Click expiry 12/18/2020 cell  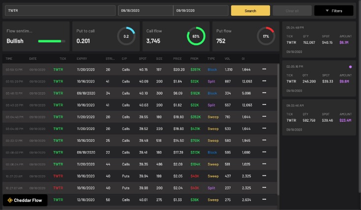[86, 200]
